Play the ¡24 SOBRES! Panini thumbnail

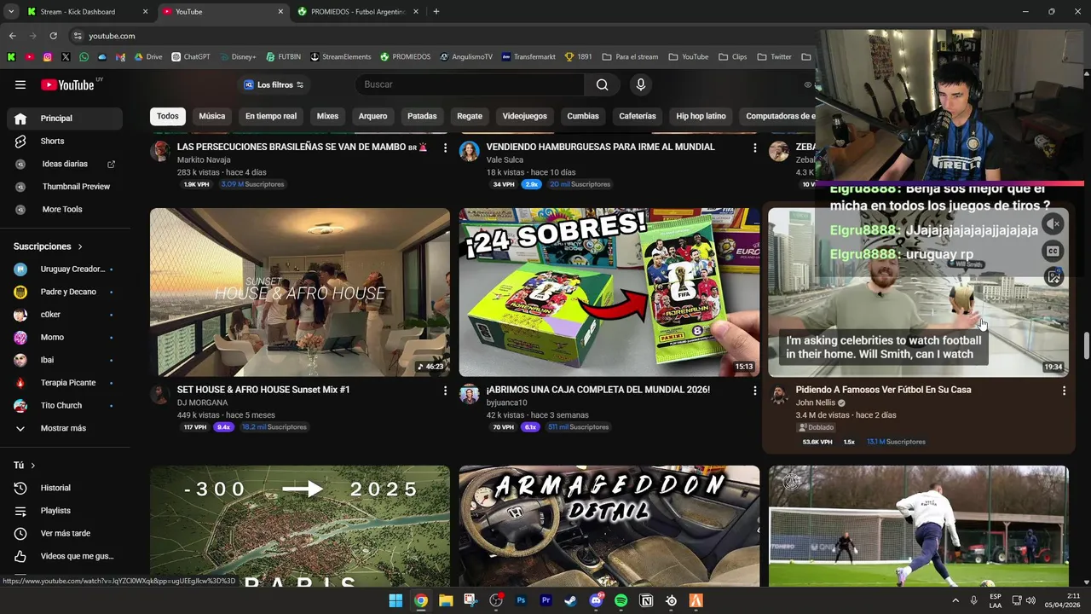[609, 293]
